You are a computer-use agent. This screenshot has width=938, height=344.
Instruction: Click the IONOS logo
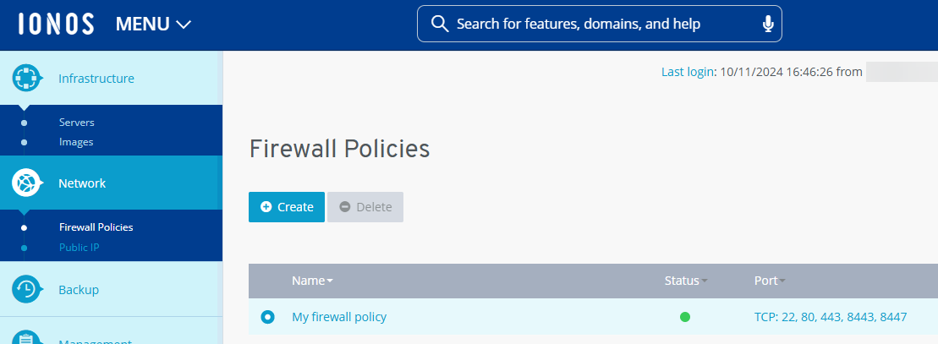tap(56, 25)
